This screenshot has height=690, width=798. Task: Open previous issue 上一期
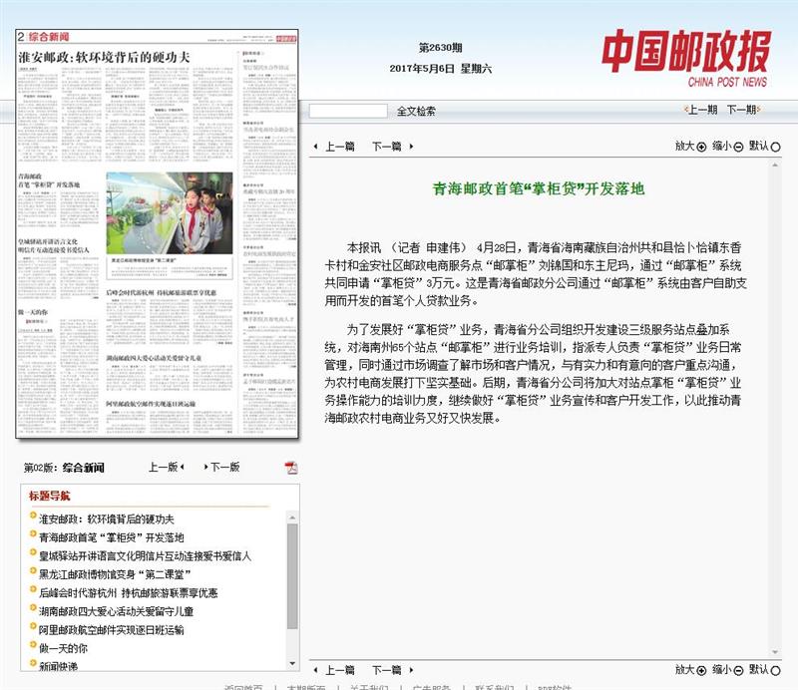coord(699,111)
